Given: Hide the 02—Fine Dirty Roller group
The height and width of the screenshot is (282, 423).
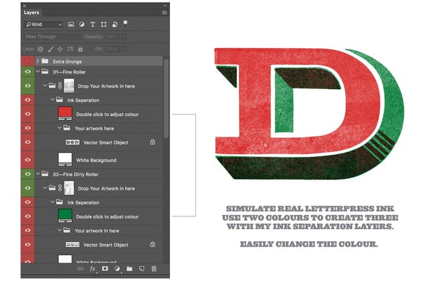Looking at the screenshot, I should coord(27,174).
